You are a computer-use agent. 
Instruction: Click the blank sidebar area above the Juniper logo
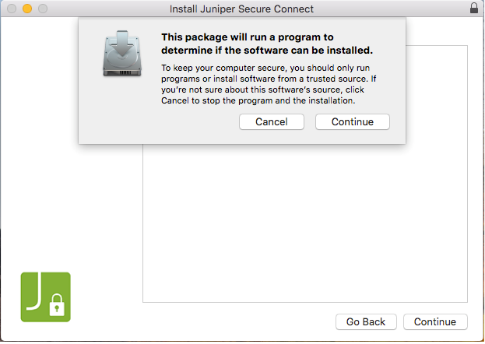click(70, 195)
